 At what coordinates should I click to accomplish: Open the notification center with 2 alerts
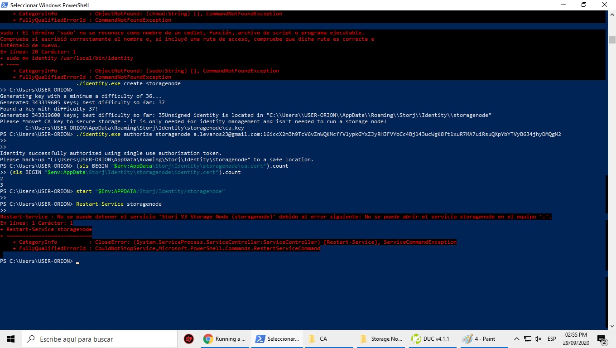[x=602, y=339]
